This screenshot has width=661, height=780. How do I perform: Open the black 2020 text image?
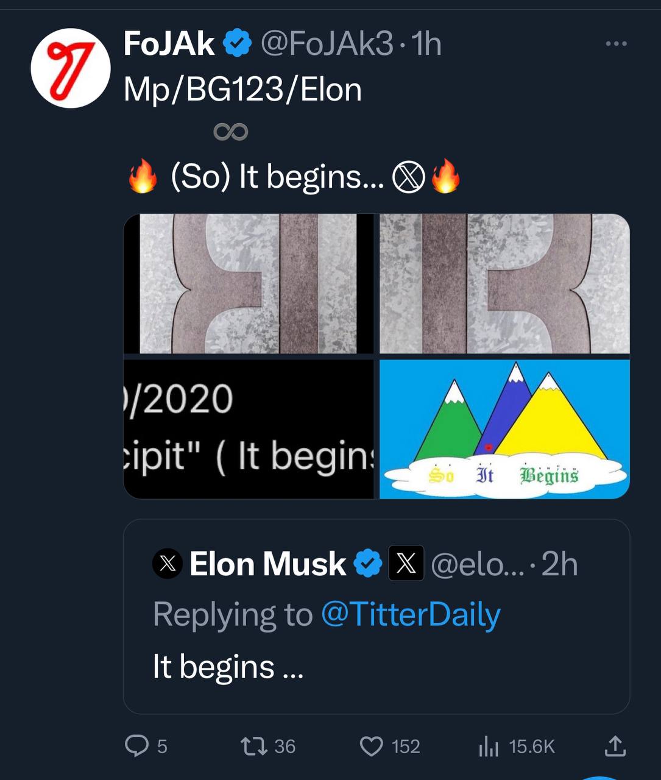click(x=249, y=429)
